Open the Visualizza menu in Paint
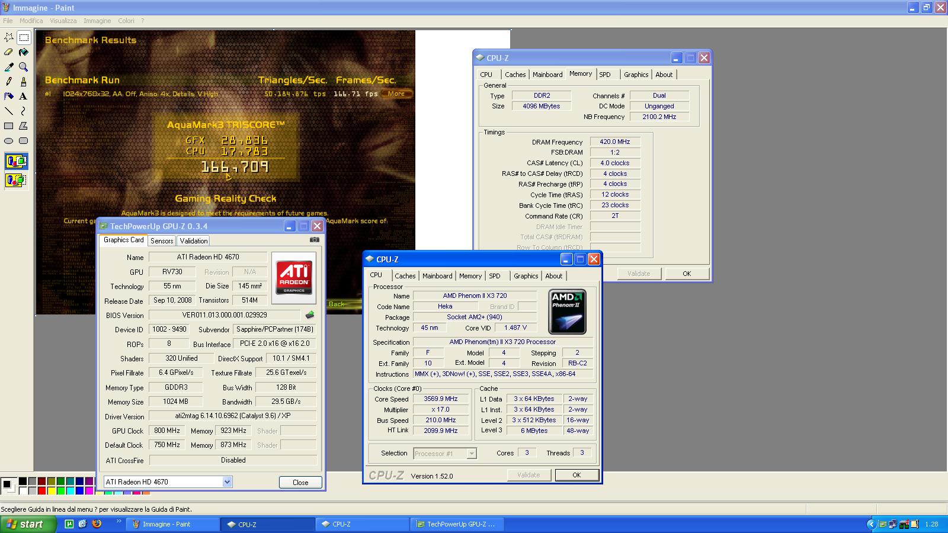Screen dimensions: 948x533 tap(63, 21)
